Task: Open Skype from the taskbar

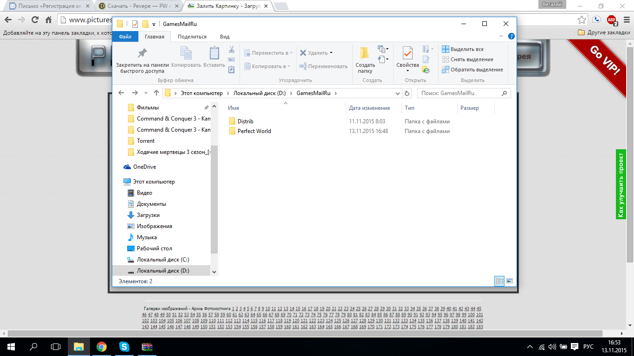Action: coord(124,346)
